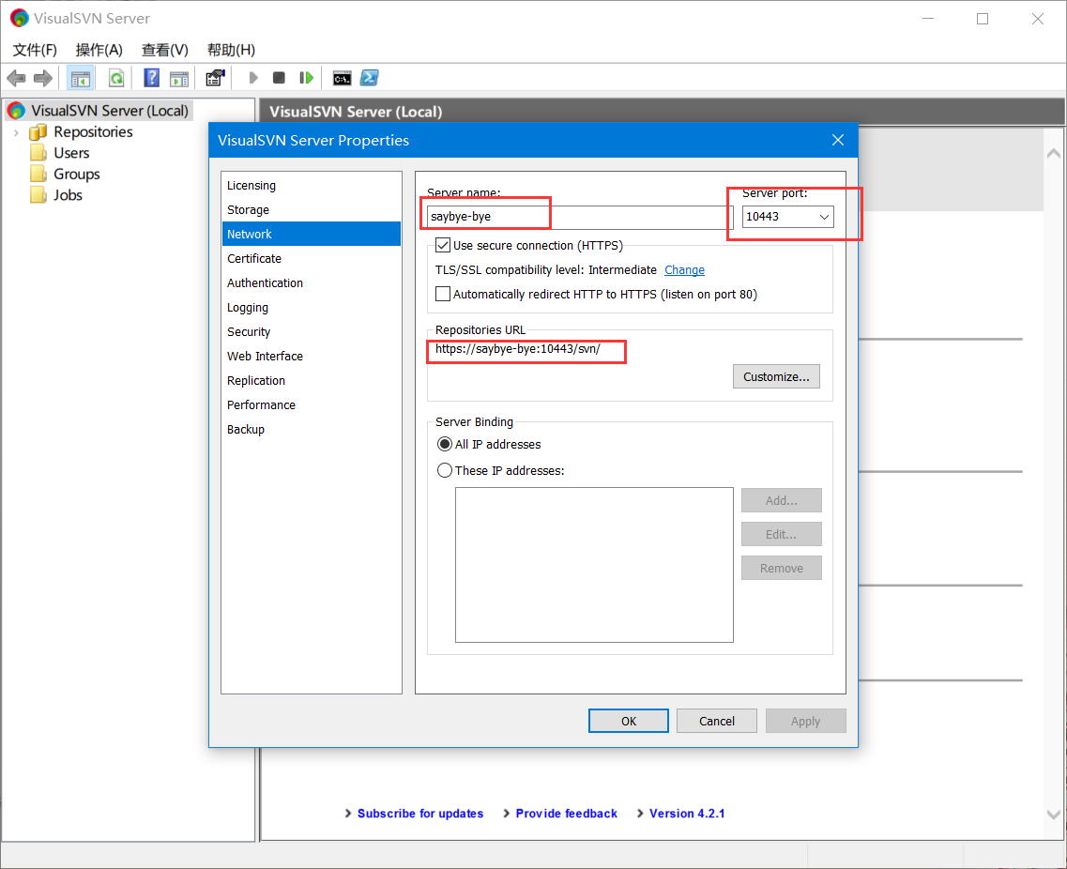Click the Add... IP address button
The width and height of the screenshot is (1067, 869).
point(781,501)
